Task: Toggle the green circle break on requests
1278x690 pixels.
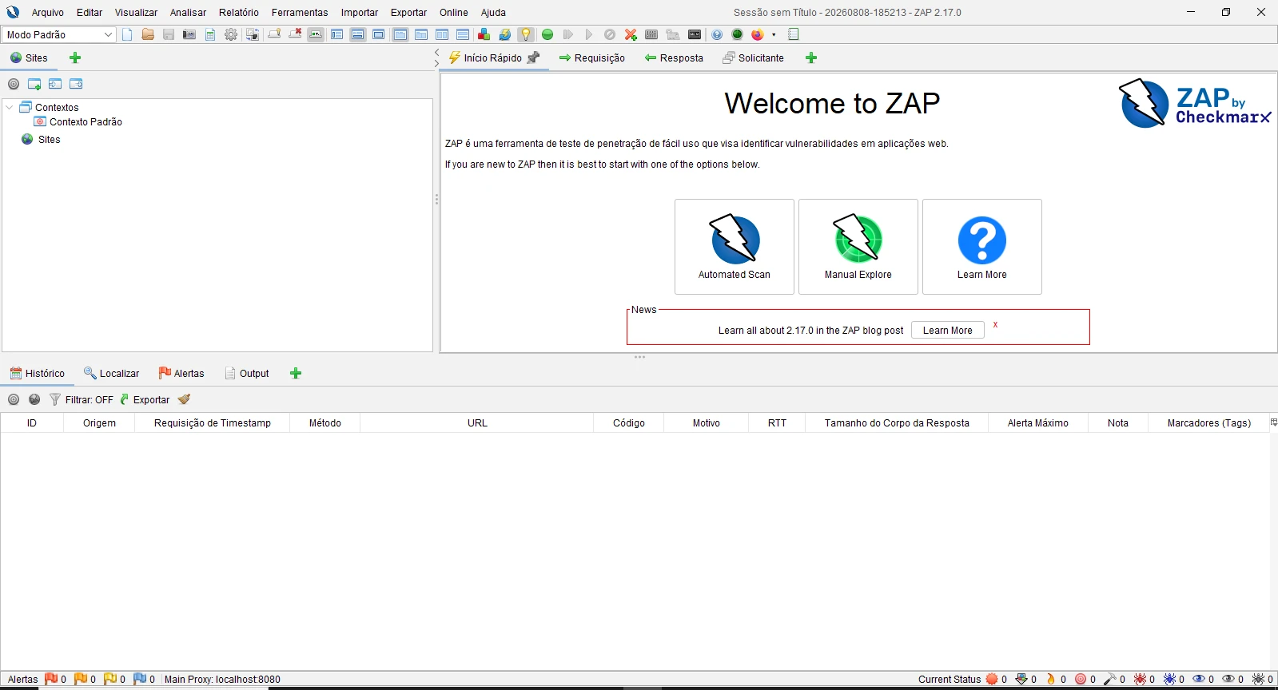Action: [547, 34]
